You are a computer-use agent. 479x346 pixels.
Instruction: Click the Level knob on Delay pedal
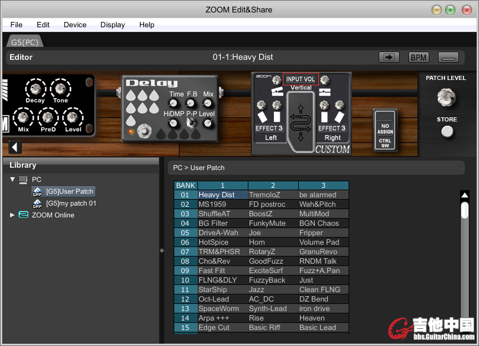(207, 123)
